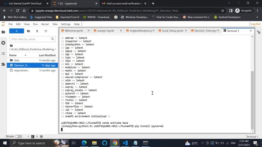This screenshot has width=262, height=147.
Task: Open the File menu
Action: tap(10, 24)
